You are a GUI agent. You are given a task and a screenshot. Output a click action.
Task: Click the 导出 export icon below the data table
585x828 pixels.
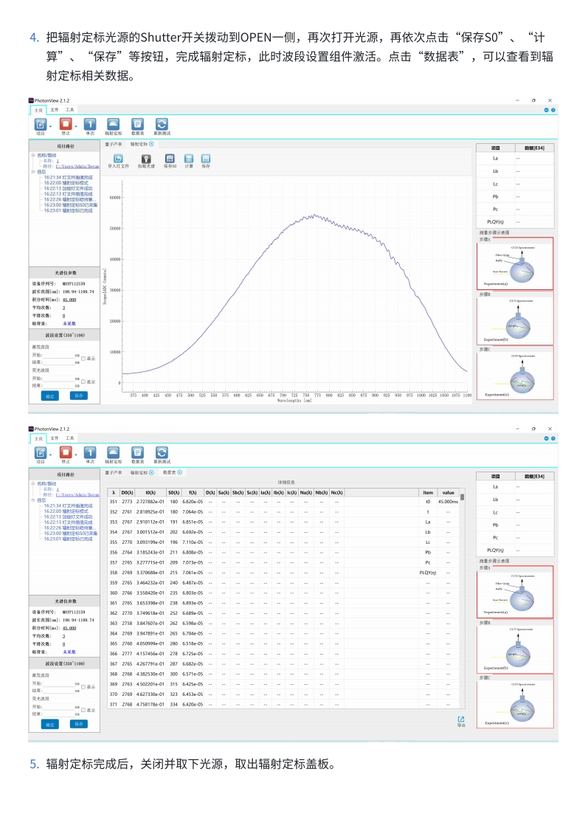tap(461, 720)
